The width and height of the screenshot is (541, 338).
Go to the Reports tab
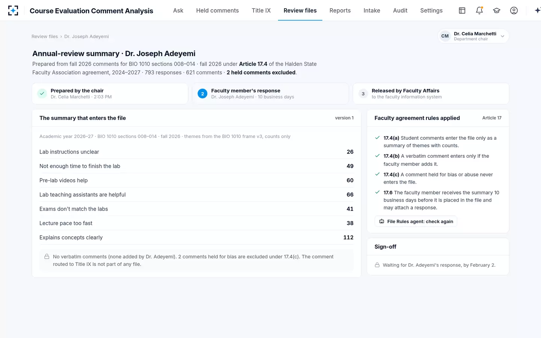[340, 11]
